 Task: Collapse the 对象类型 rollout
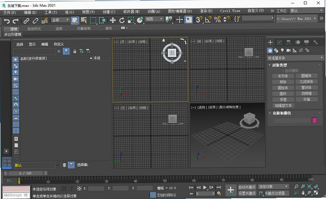[279, 65]
